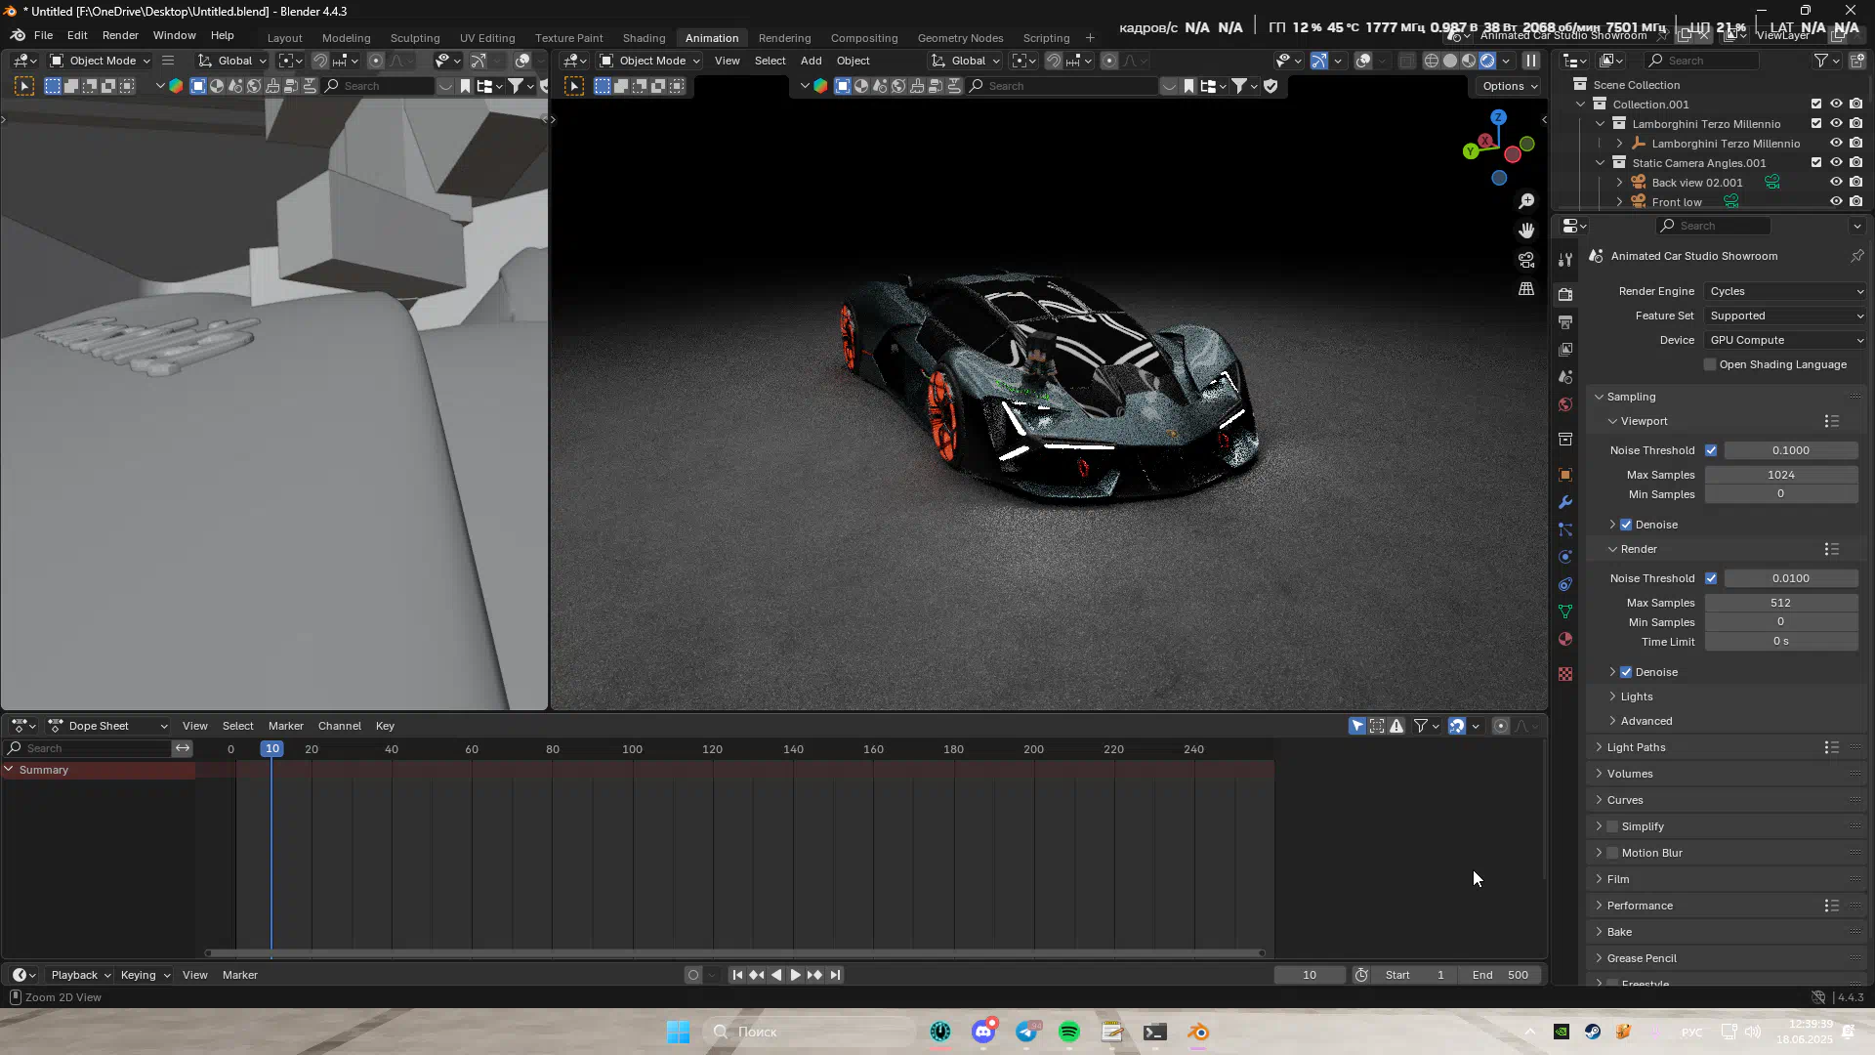Open the World properties globe icon
Viewport: 1875px width, 1055px height.
tap(1565, 403)
